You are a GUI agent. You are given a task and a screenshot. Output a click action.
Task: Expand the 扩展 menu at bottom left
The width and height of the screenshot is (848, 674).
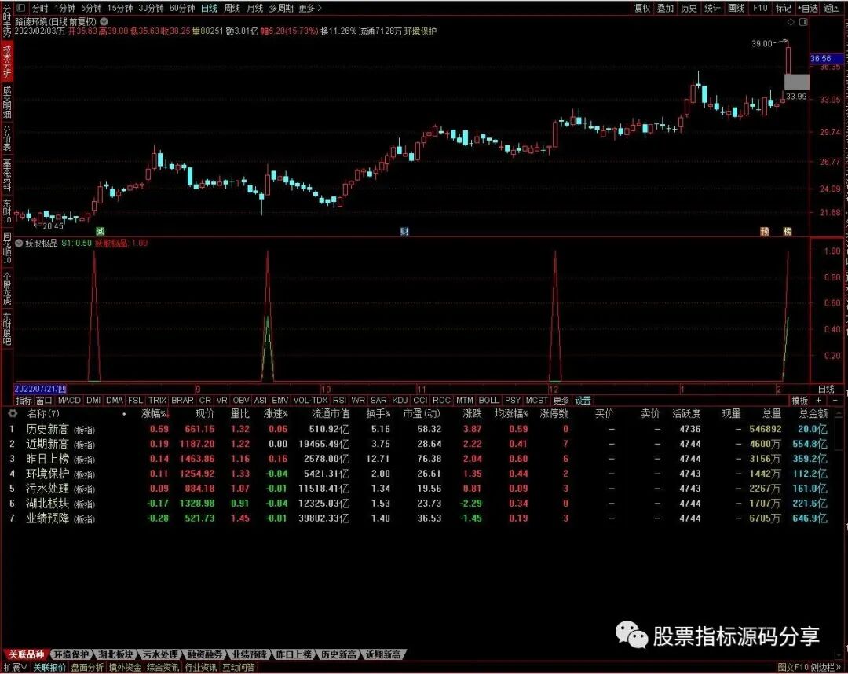tap(15, 668)
